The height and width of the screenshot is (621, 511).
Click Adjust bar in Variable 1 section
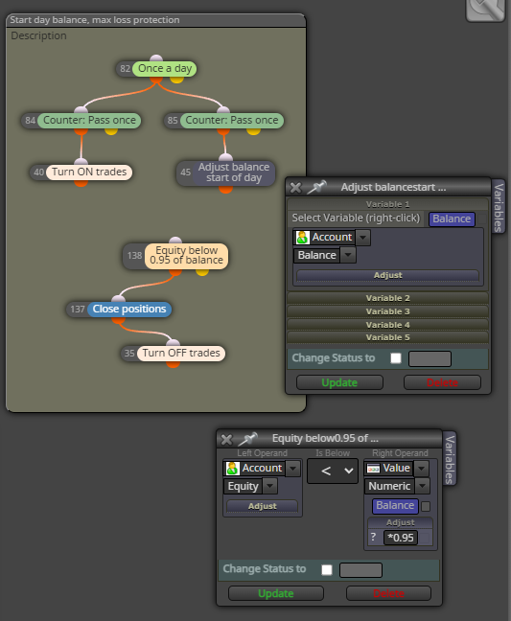tap(387, 275)
